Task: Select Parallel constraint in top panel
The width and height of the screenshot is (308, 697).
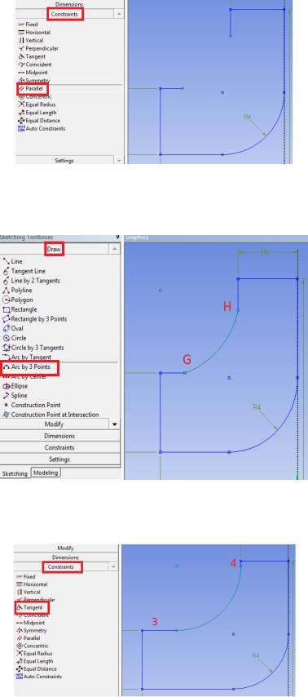Action: (x=30, y=89)
